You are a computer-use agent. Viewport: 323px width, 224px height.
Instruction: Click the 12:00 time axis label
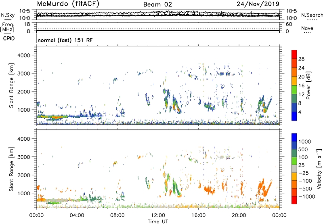(x=158, y=216)
